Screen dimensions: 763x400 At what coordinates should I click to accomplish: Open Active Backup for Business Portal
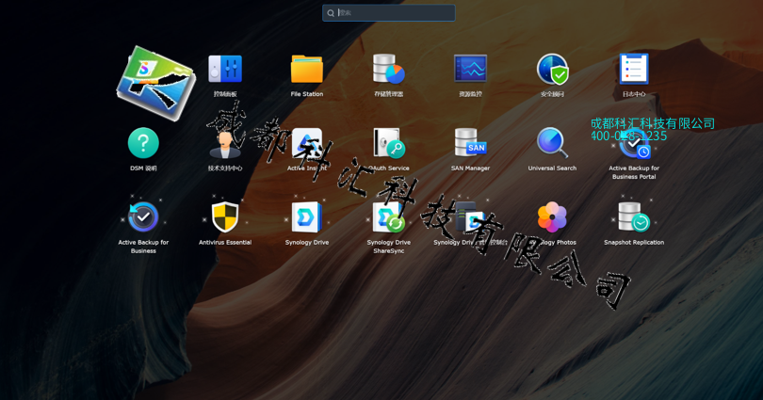click(634, 144)
